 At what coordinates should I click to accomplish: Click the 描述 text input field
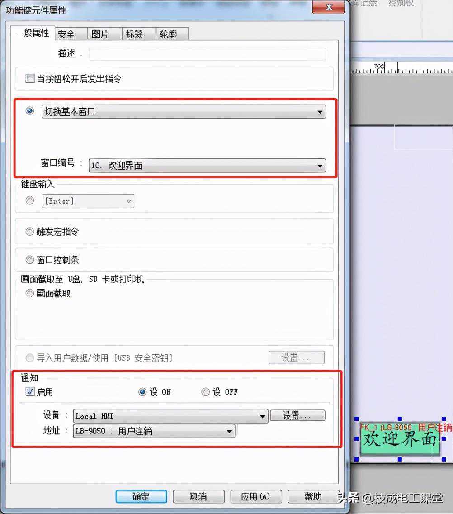pos(207,54)
